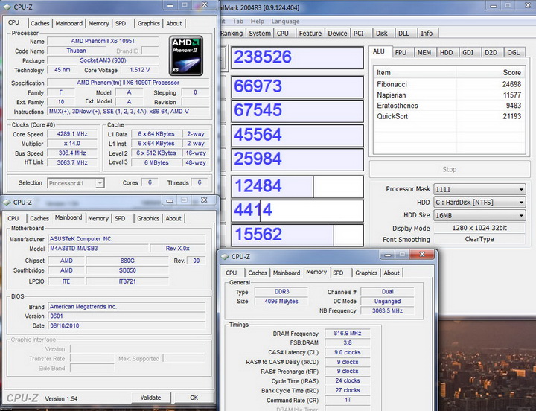Click the Napierian score row
This screenshot has width=536, height=411.
(449, 95)
